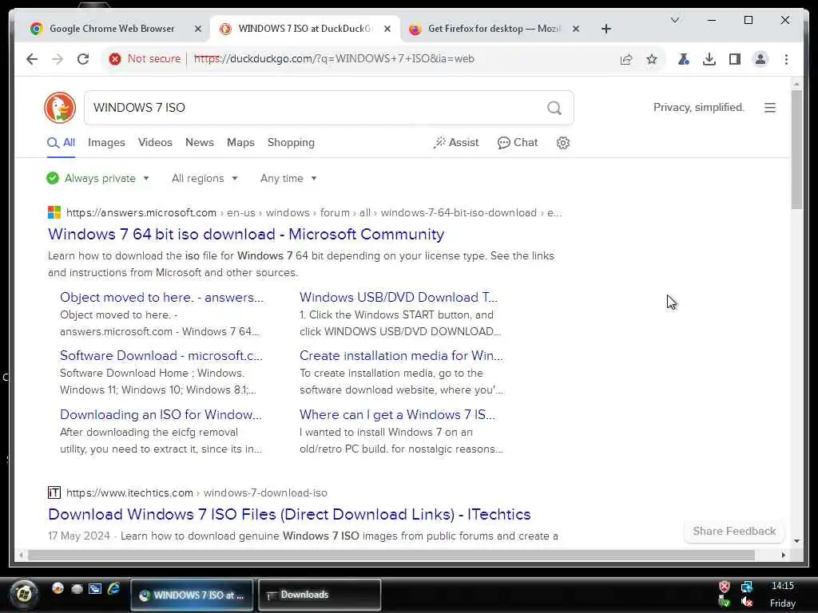Bookmark this page with the star

tap(652, 59)
